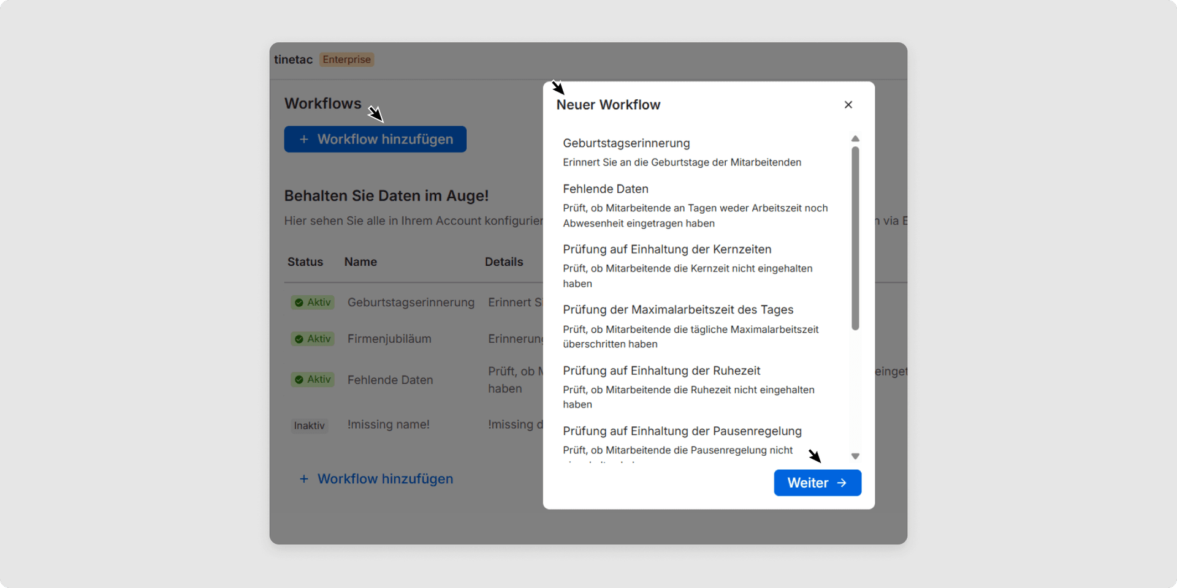Viewport: 1177px width, 588px height.
Task: Click the scrollbar up arrow in the dialog
Action: [x=856, y=138]
